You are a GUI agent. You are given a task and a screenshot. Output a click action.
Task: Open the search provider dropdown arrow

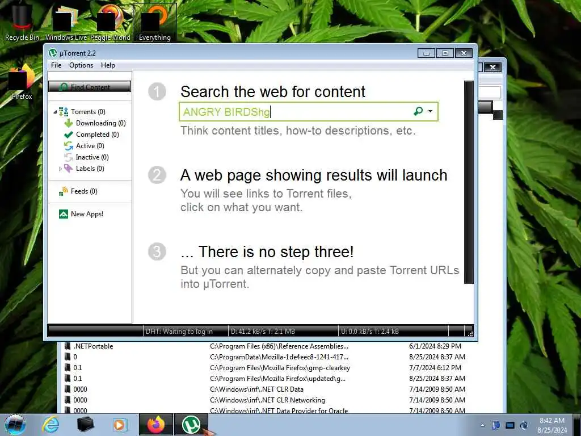click(x=430, y=111)
